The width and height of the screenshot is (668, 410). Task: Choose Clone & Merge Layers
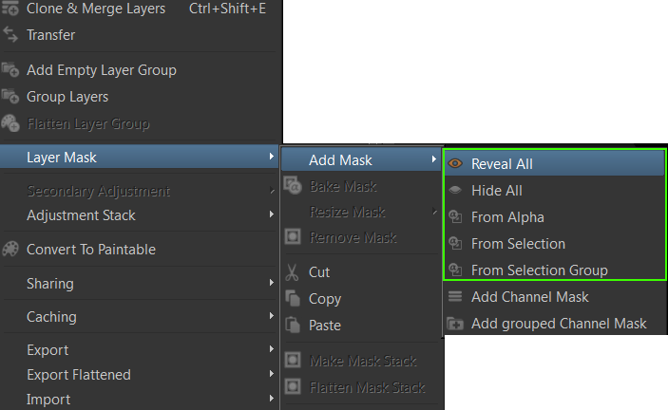point(96,9)
